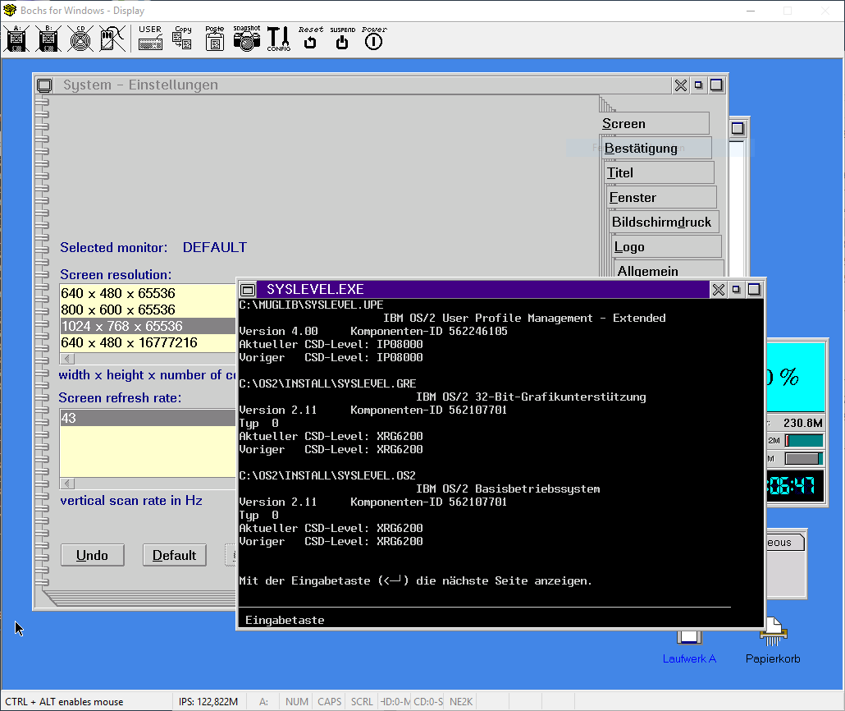
Task: Click the Default button
Action: pos(174,555)
